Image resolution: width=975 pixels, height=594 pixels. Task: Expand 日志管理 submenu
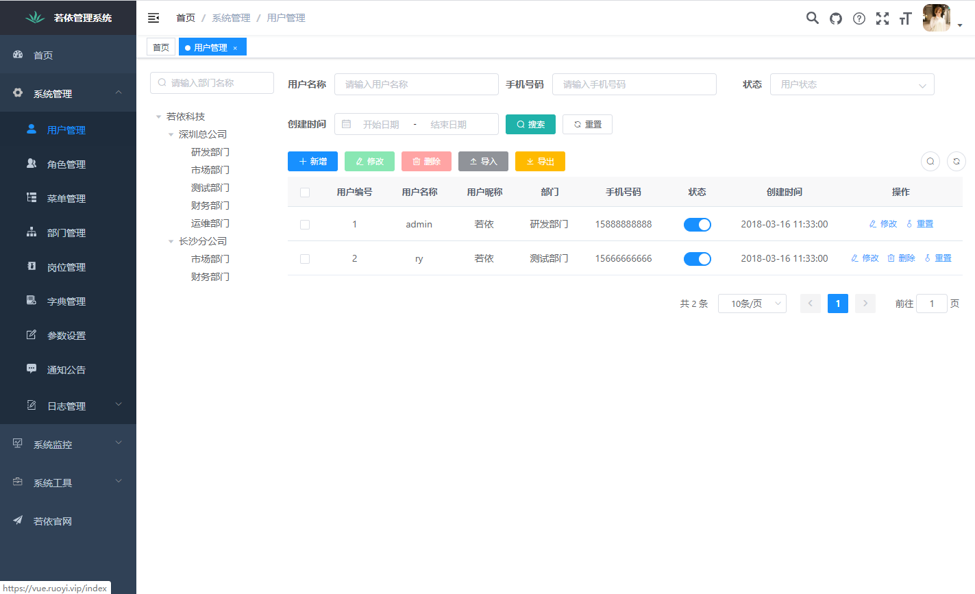pos(68,406)
